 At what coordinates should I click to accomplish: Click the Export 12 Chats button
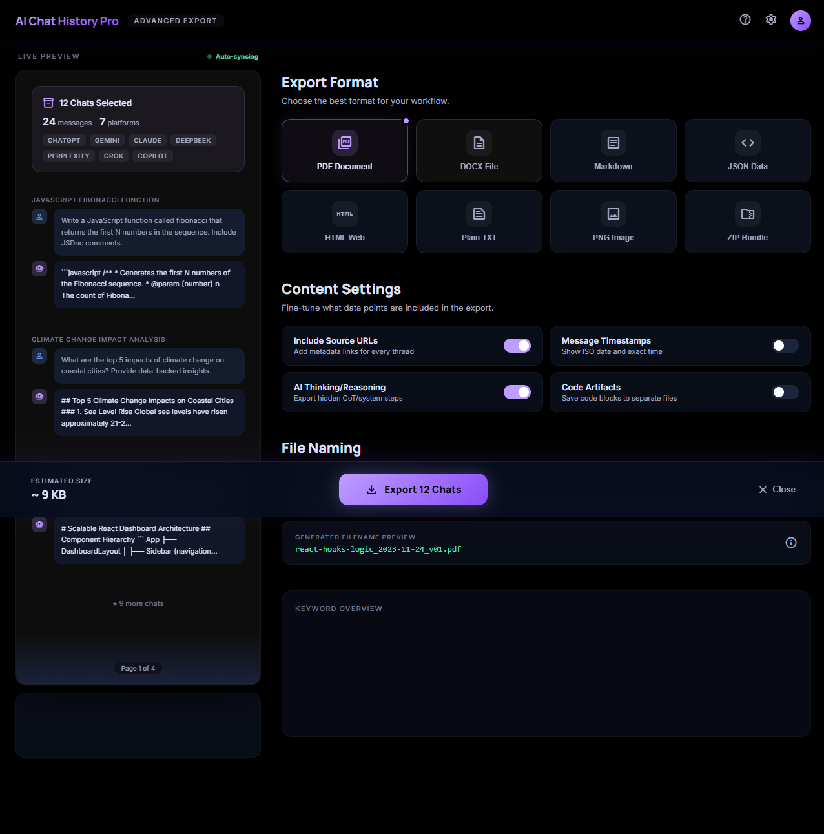point(413,489)
